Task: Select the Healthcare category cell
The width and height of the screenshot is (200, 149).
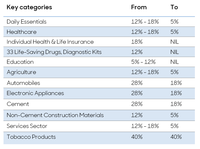Action: tap(22, 32)
